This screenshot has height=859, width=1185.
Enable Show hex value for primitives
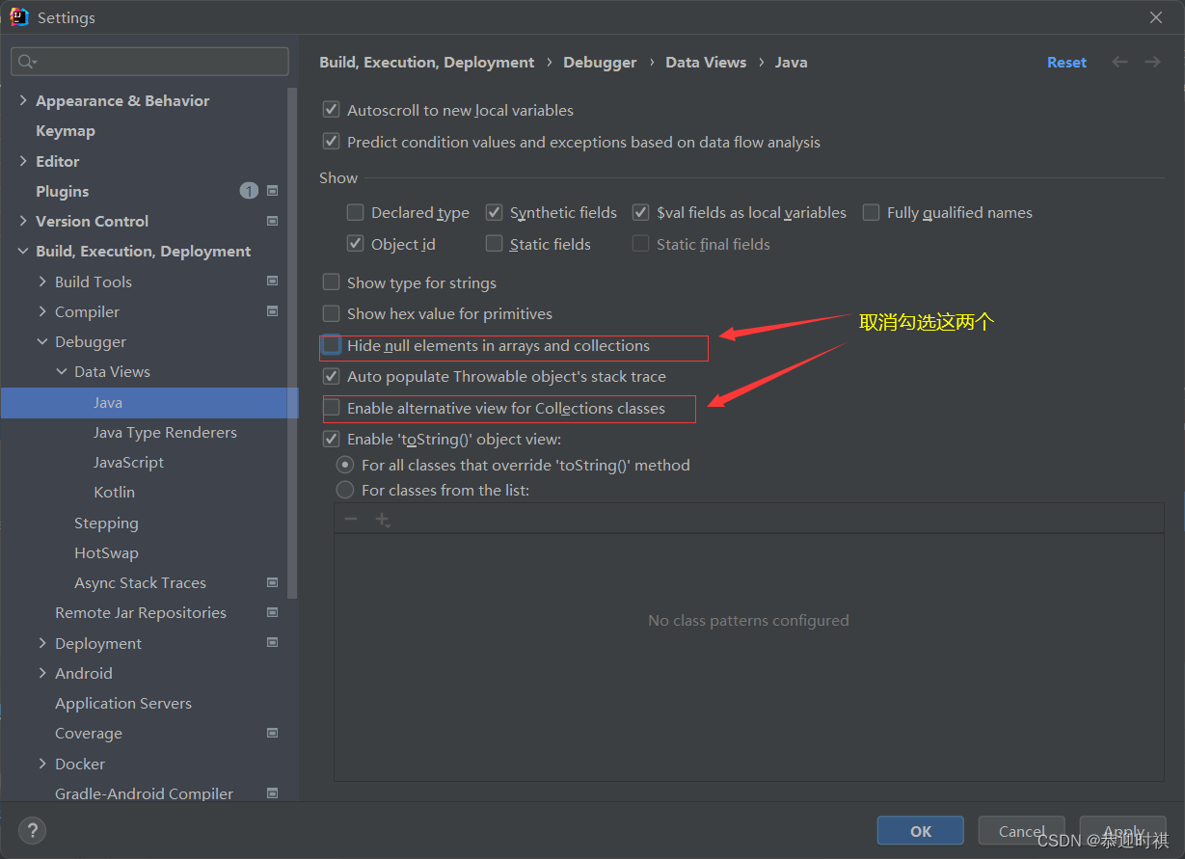332,313
